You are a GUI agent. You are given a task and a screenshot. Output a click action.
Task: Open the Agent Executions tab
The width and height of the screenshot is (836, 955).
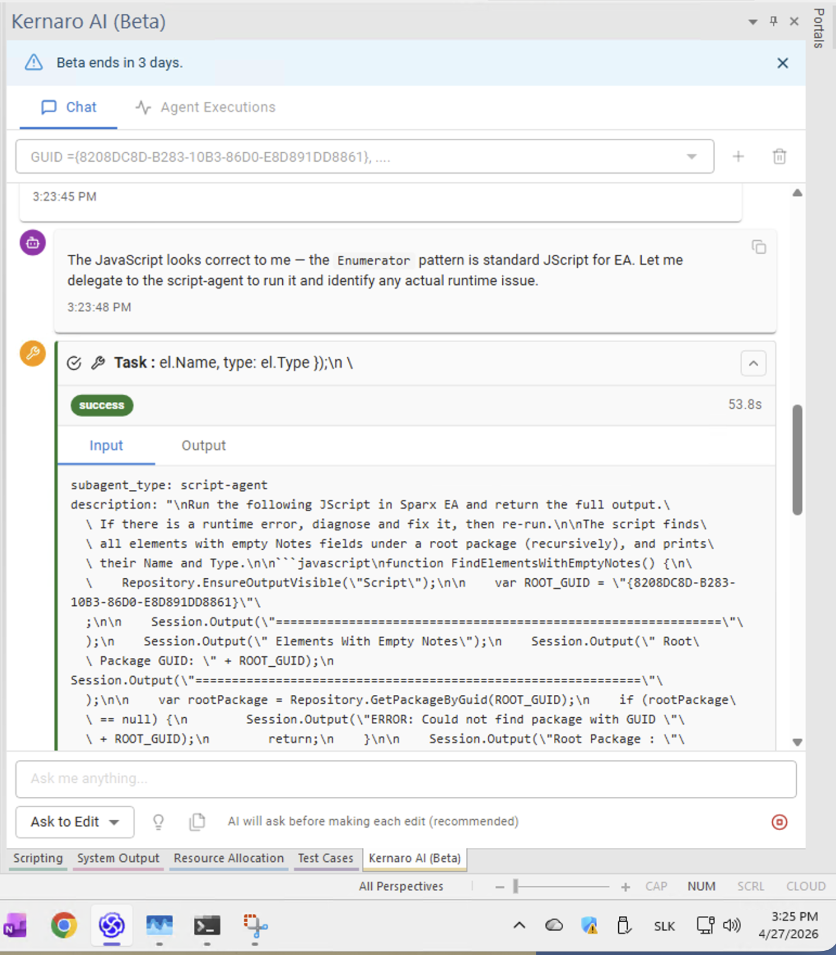click(x=205, y=107)
